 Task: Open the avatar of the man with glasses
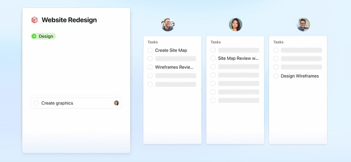click(x=303, y=25)
